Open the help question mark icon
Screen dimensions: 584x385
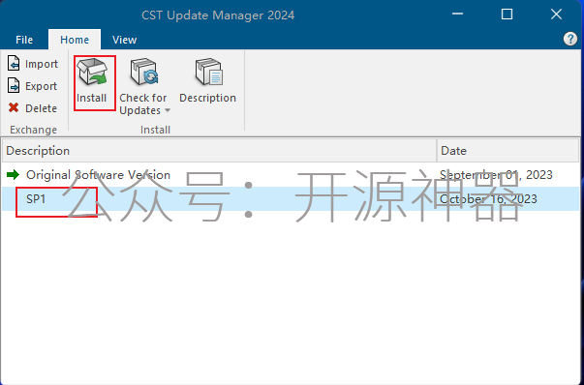(570, 39)
